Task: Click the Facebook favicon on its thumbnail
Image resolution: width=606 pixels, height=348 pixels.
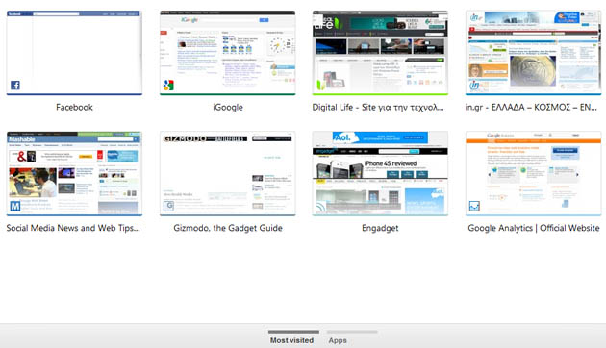Action: (15, 85)
